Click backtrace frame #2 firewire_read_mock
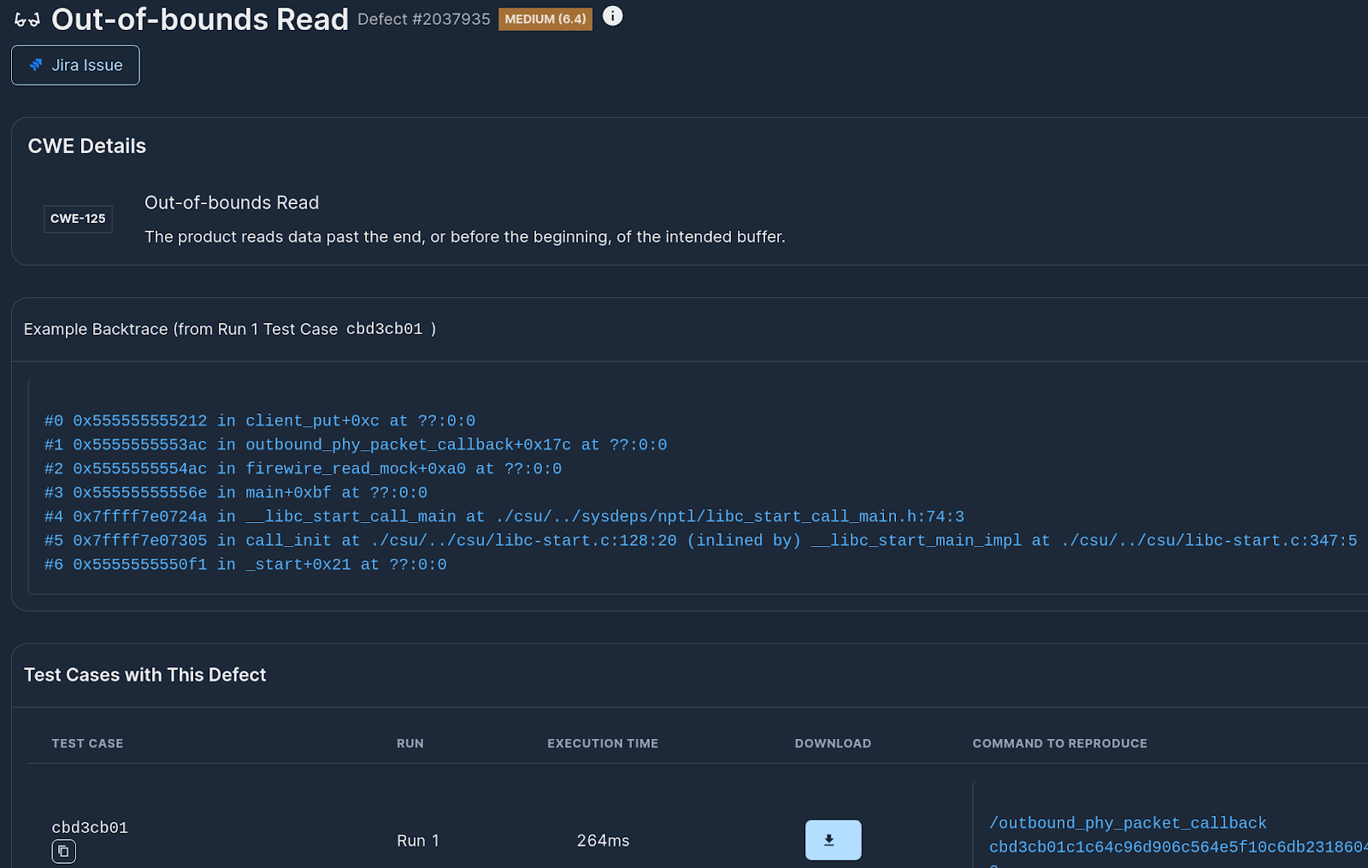1368x868 pixels. 303,468
